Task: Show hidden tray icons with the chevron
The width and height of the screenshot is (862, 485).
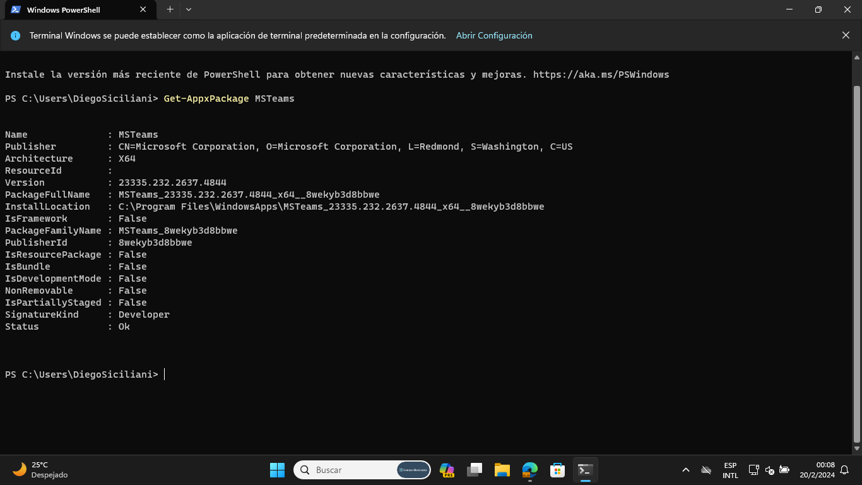Action: point(685,470)
